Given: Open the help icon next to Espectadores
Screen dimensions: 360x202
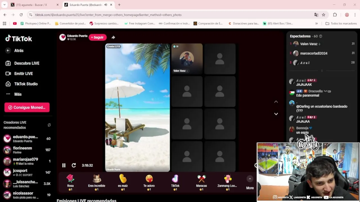Looking at the screenshot, I should [321, 36].
